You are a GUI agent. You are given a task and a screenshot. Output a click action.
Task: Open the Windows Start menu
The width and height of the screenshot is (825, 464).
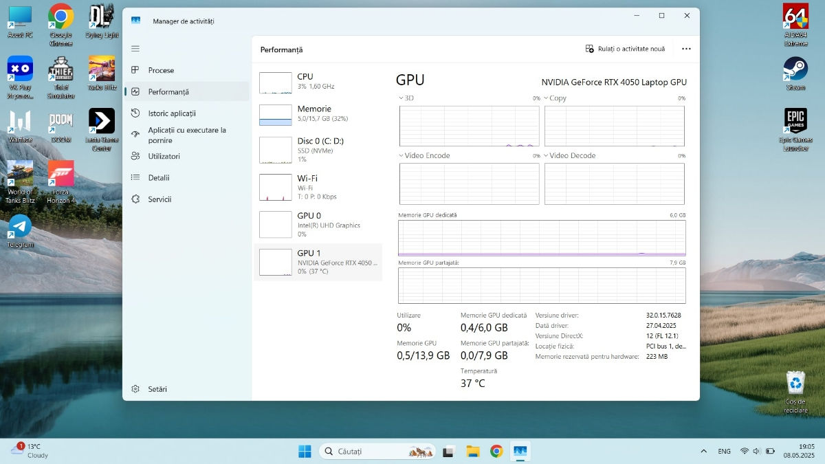(x=304, y=451)
